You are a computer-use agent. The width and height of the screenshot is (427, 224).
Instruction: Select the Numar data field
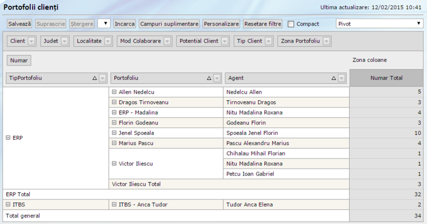(x=19, y=60)
